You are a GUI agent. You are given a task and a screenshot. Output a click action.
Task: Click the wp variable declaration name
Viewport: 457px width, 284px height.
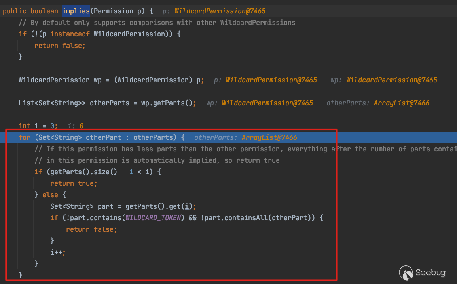coord(97,80)
